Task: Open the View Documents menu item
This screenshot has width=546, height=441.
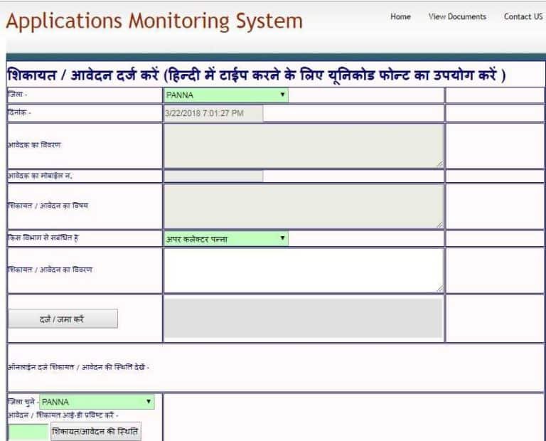Action: [457, 16]
